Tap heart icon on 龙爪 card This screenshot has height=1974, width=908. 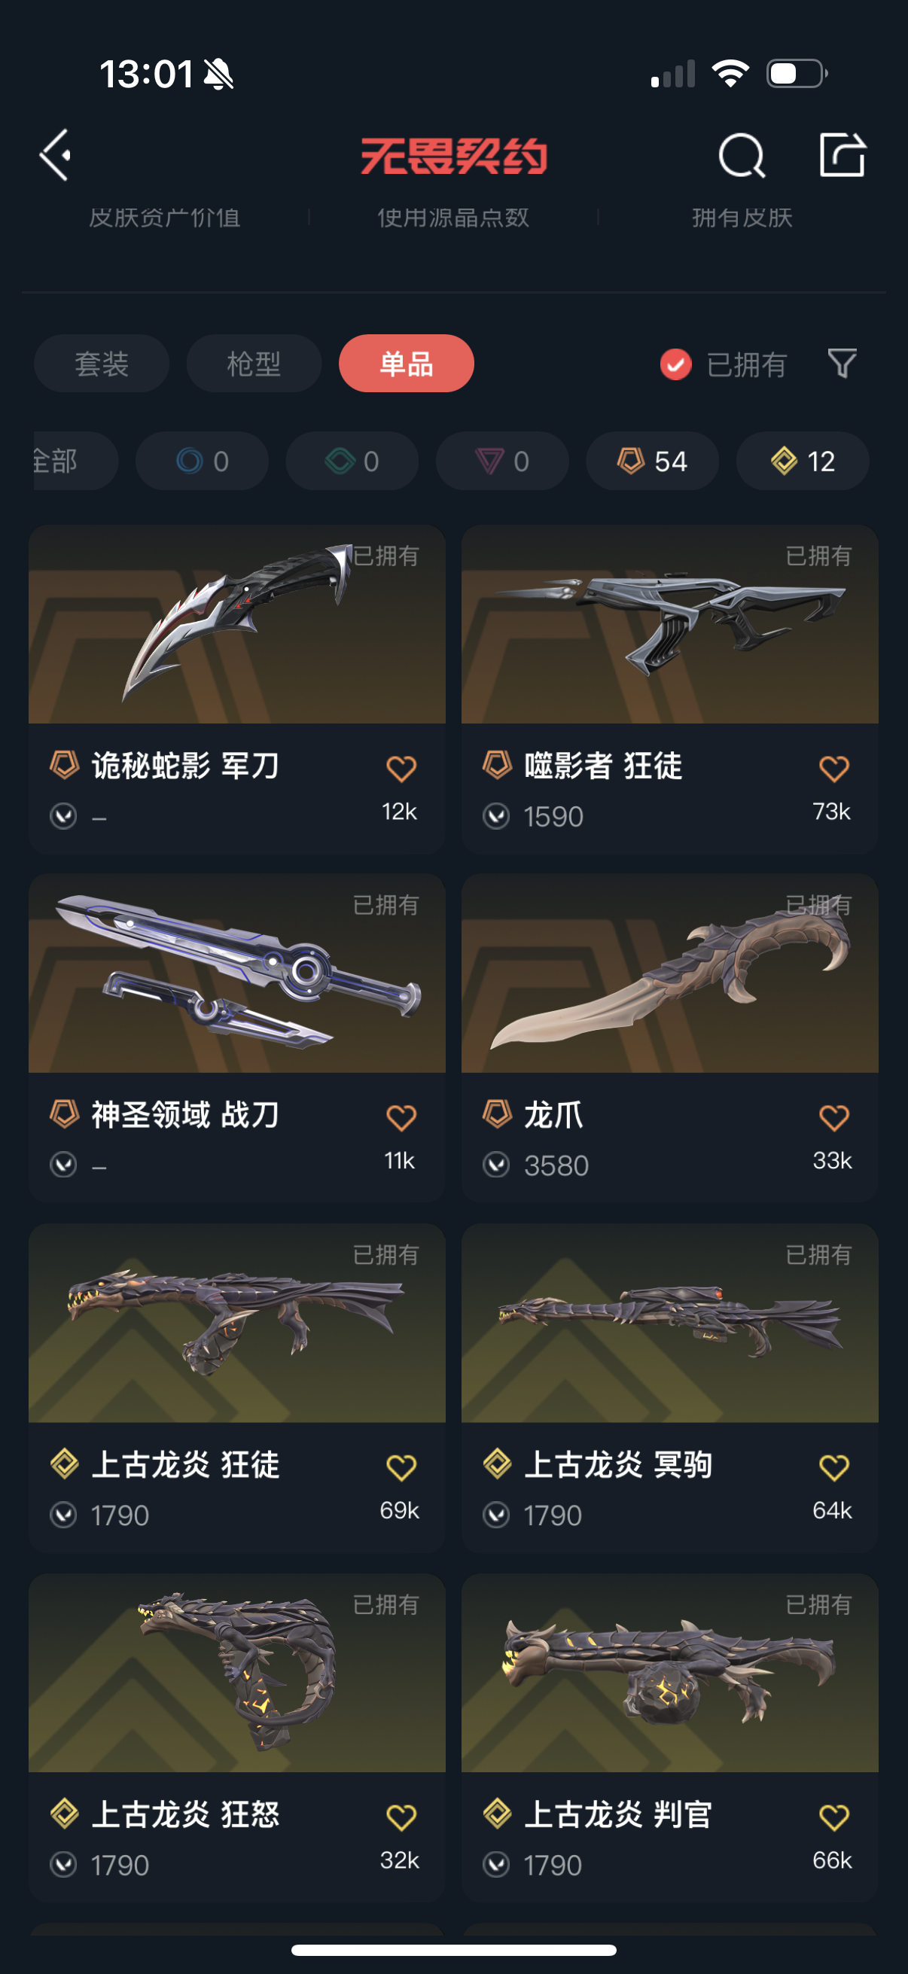833,1118
